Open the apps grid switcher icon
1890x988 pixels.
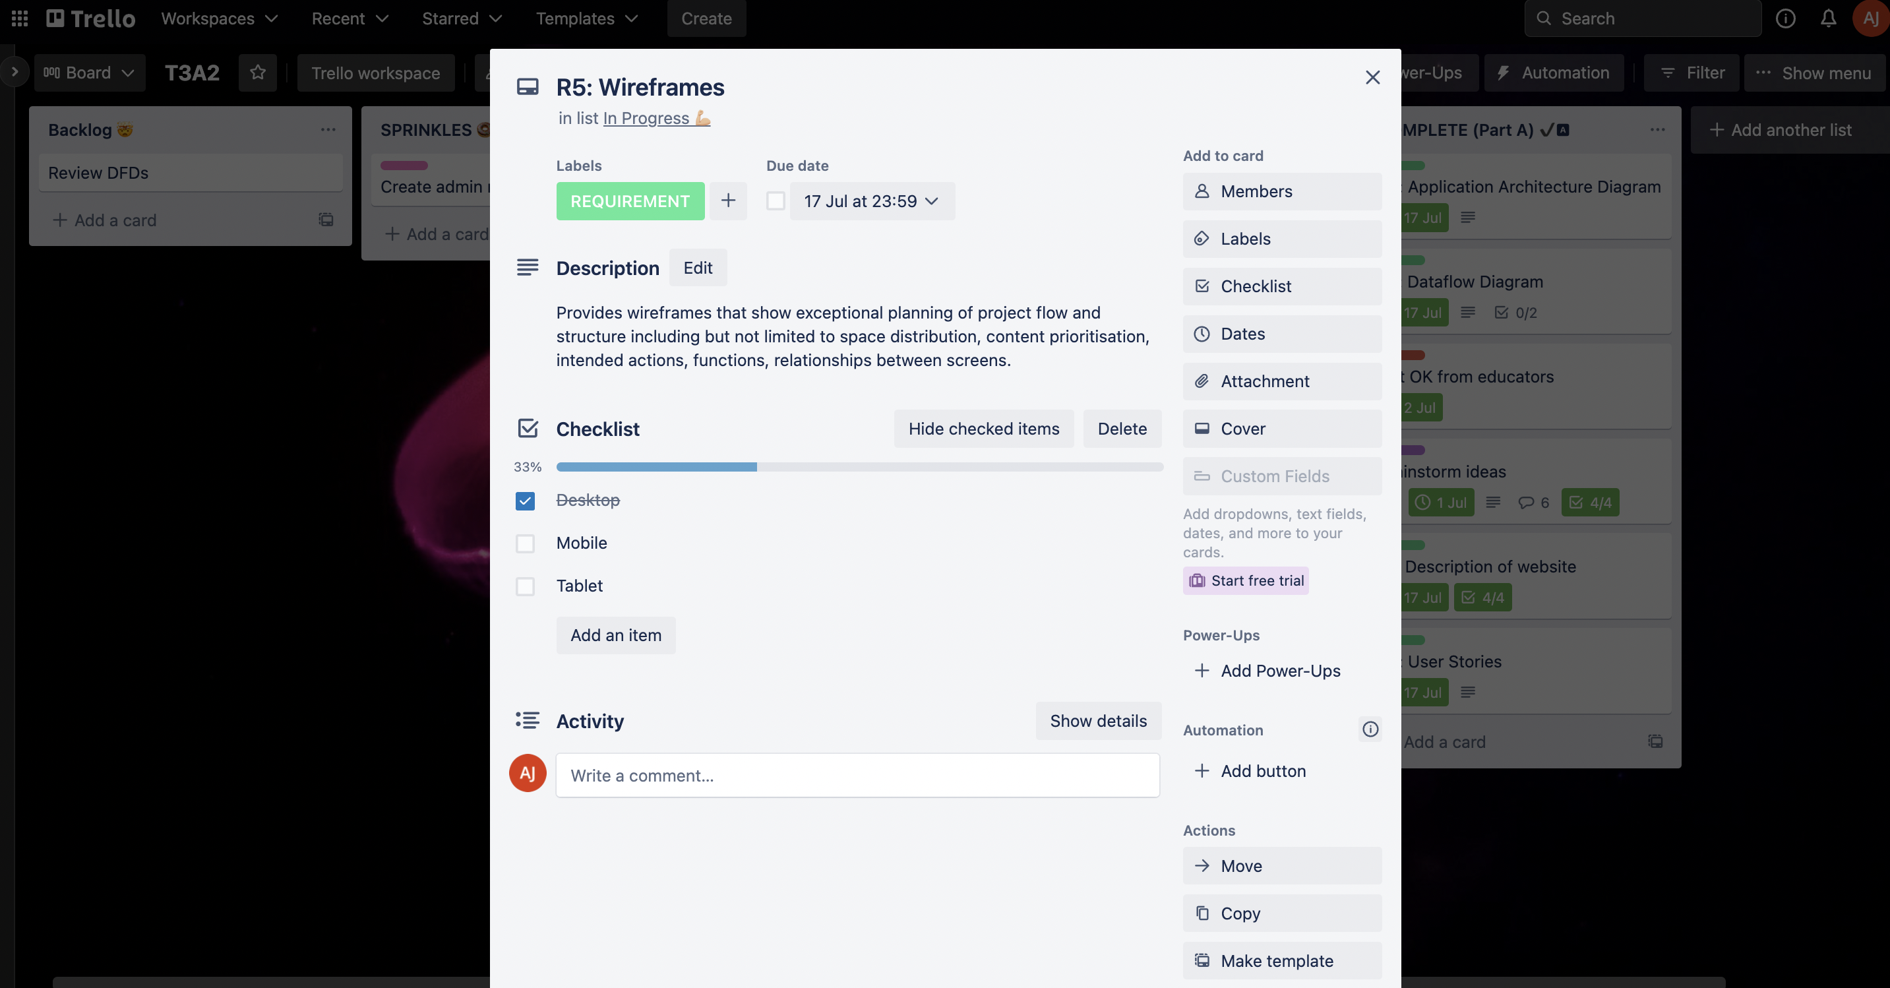(20, 18)
